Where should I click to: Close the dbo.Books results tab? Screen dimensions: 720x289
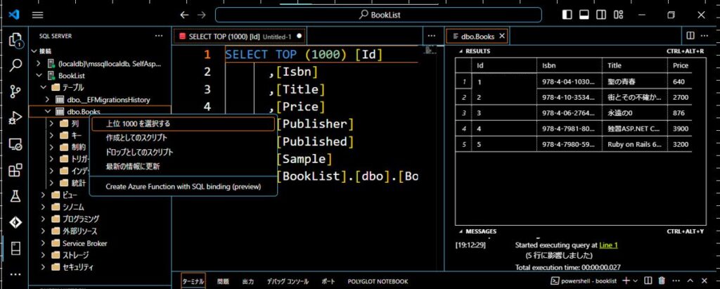pyautogui.click(x=502, y=36)
